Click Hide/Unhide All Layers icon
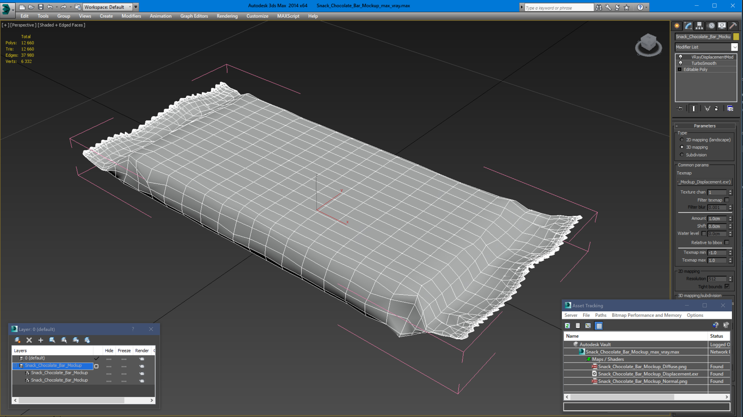The height and width of the screenshot is (417, 743). (76, 340)
